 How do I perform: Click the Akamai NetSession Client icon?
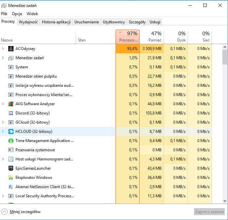(x=11, y=187)
